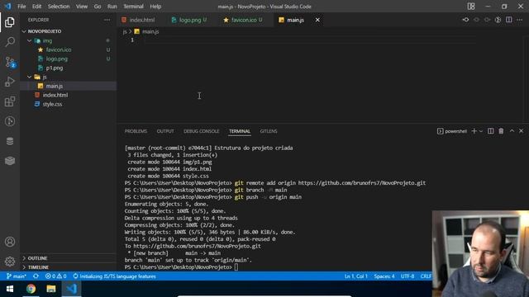The height and width of the screenshot is (297, 529).
Task: Maximize the panel size with up chevron
Action: (512, 130)
